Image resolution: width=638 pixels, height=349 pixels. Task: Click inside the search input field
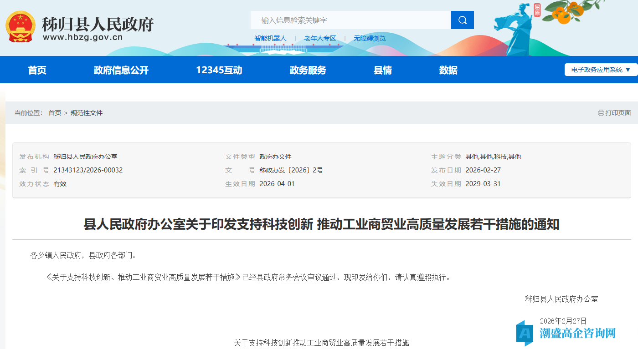tap(346, 20)
